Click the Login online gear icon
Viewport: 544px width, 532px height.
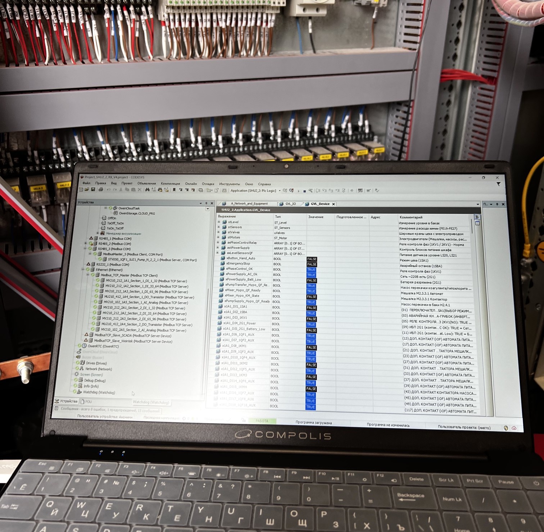(x=285, y=191)
